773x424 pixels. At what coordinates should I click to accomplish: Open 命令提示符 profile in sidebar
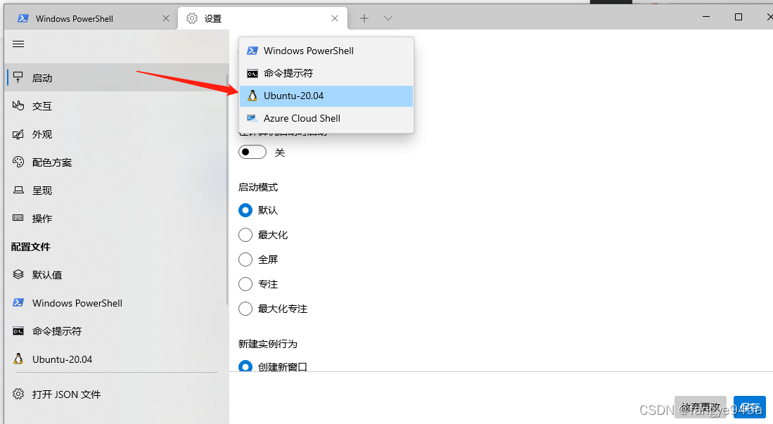point(117,330)
